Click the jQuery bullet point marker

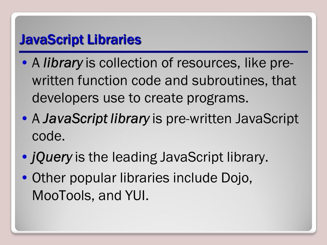25,157
